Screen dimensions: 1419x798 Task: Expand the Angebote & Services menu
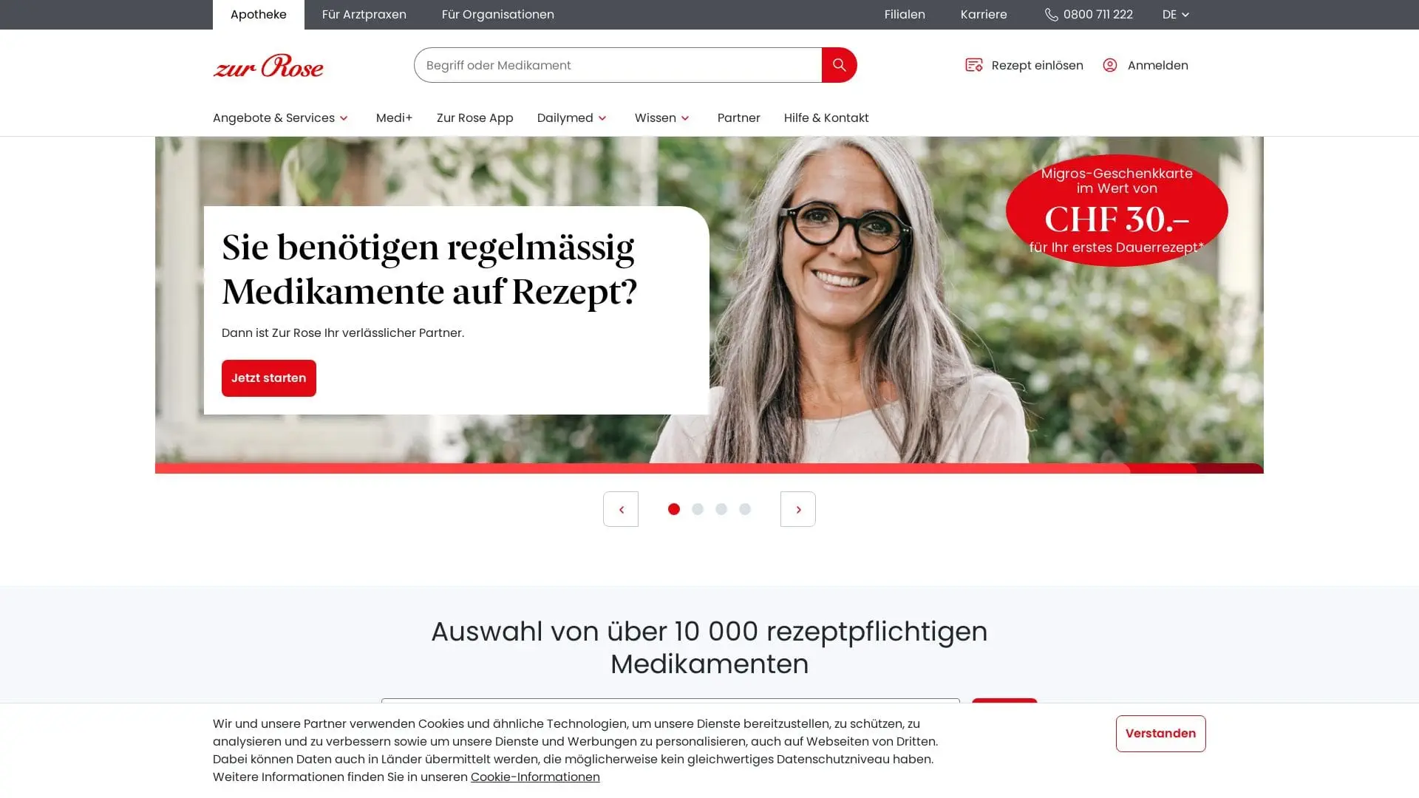click(x=281, y=118)
